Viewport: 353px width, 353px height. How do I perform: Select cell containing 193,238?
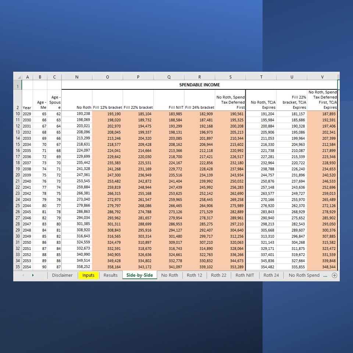click(x=77, y=114)
